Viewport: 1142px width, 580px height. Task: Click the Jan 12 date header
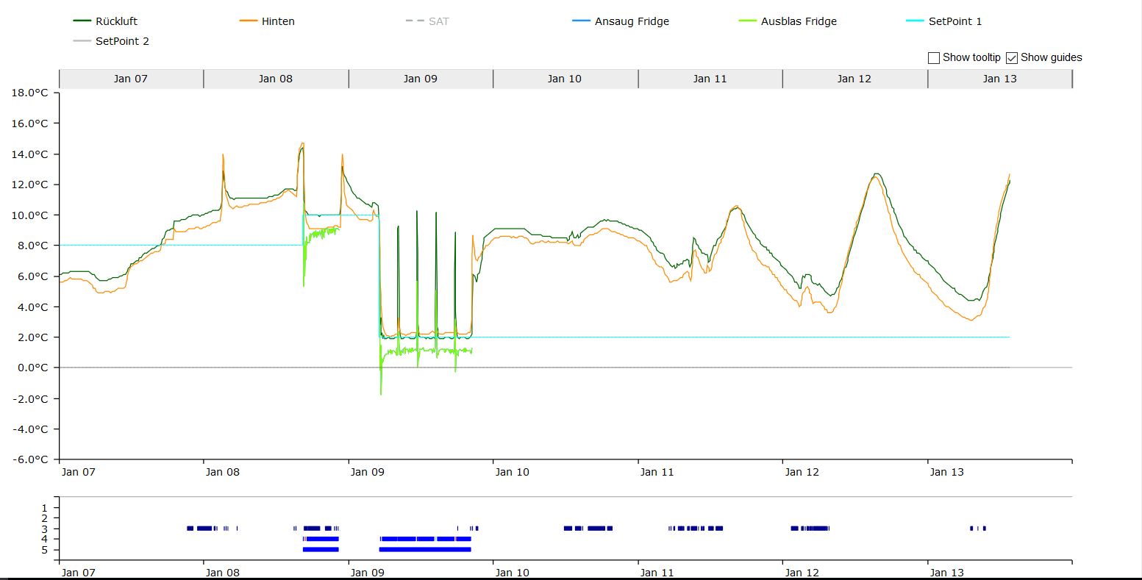click(x=854, y=79)
